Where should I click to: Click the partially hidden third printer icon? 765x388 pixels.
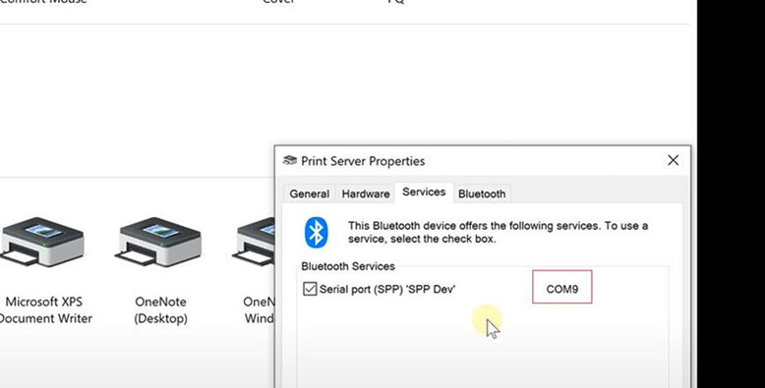tap(254, 242)
